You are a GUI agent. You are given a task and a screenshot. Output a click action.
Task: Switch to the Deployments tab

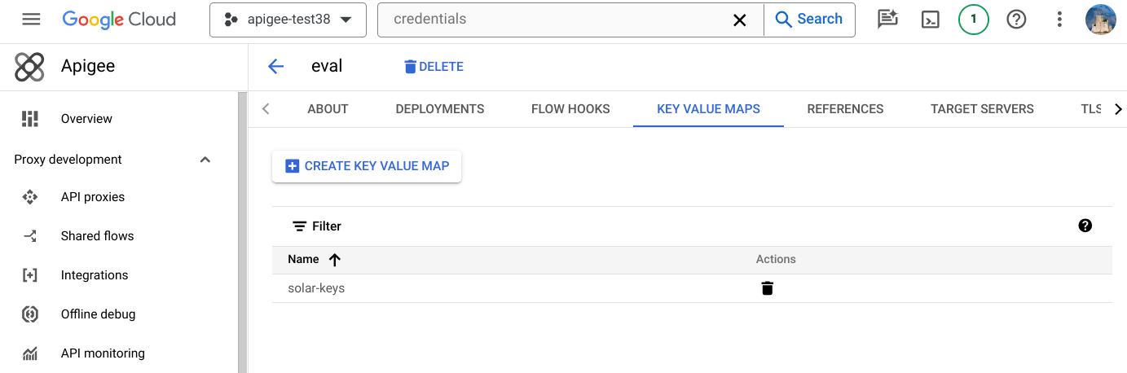coord(440,109)
